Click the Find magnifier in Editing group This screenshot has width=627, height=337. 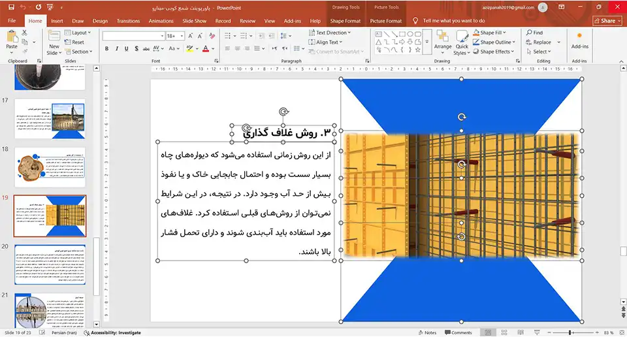pyautogui.click(x=535, y=33)
